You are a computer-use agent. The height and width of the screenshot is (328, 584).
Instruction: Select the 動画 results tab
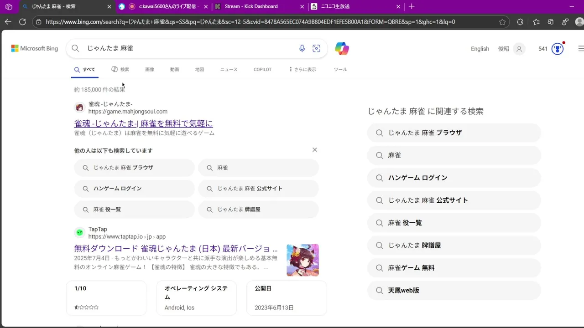tap(174, 70)
